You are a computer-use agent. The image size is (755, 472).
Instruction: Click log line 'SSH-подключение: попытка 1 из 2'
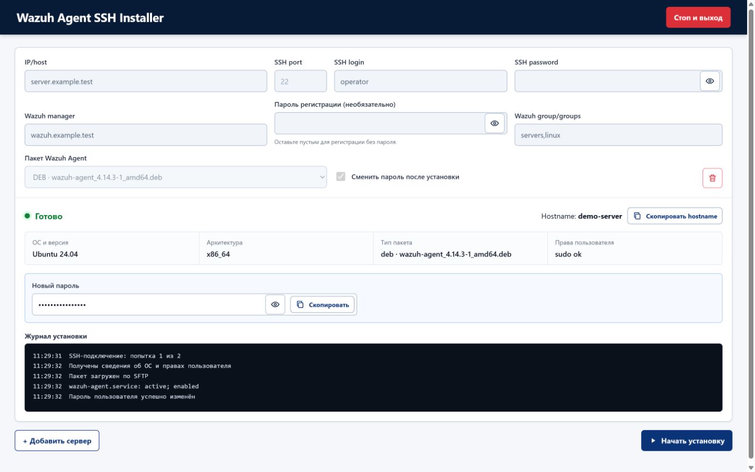point(125,356)
